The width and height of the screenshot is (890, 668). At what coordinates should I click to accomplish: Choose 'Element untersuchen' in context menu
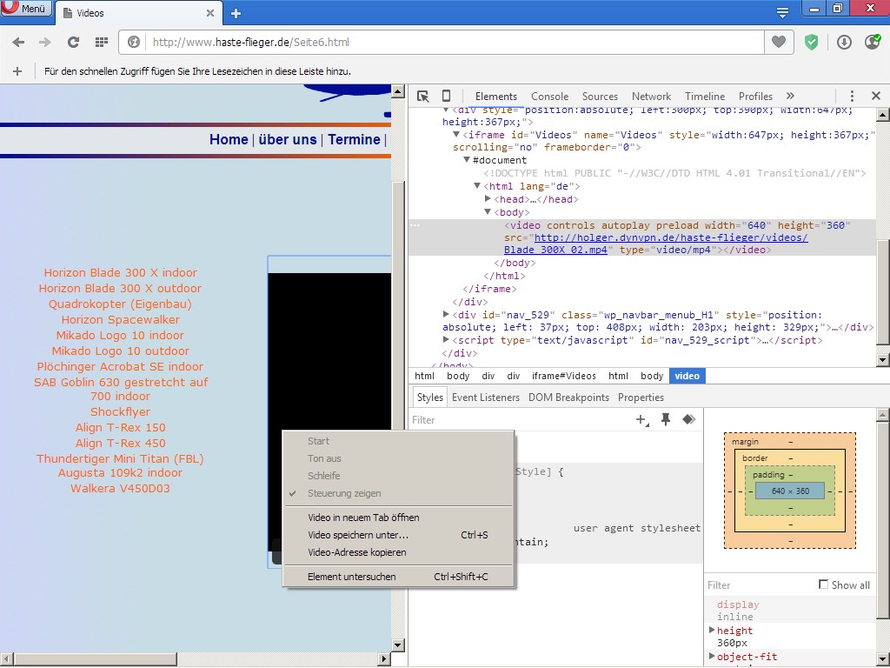click(399, 577)
